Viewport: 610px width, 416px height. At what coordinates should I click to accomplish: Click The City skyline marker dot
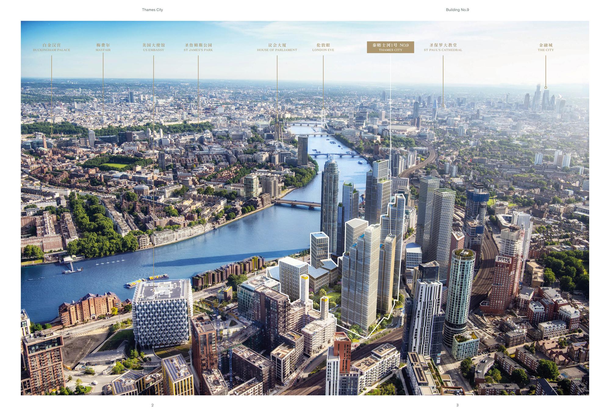(x=546, y=88)
